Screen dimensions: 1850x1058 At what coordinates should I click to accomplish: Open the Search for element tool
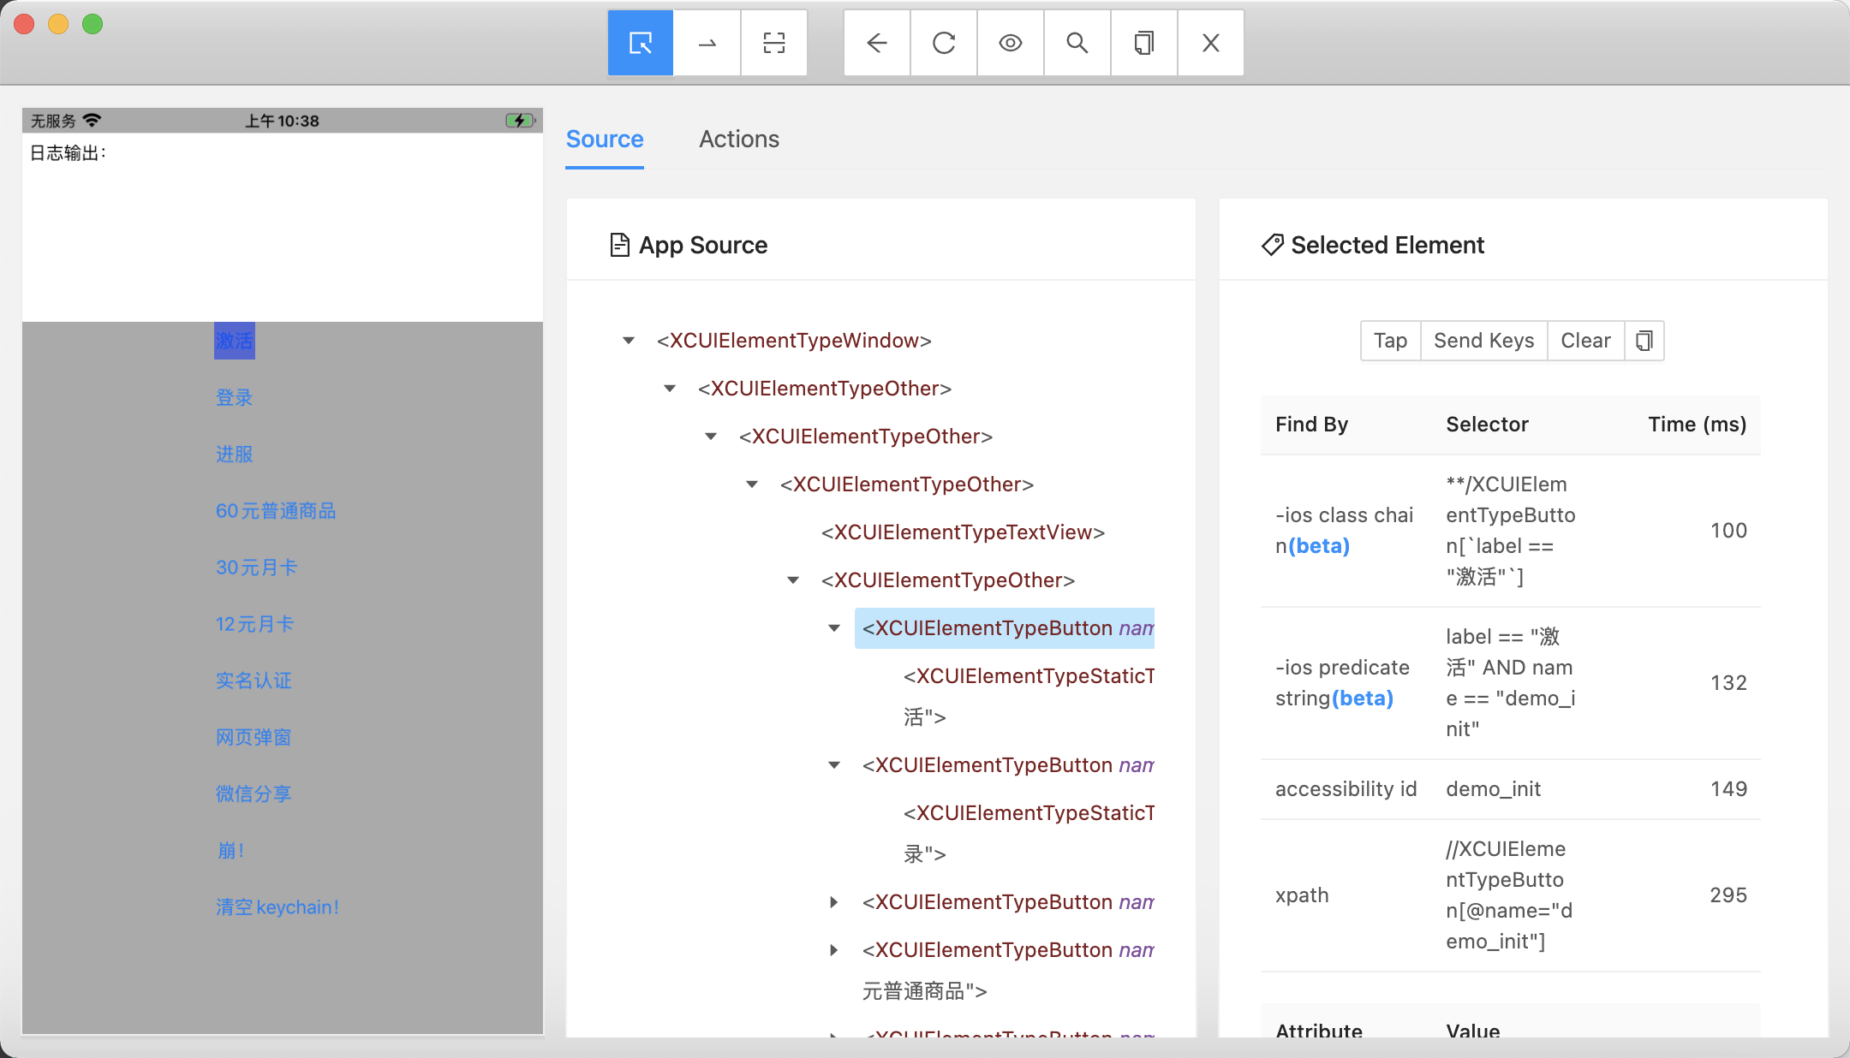click(x=1077, y=43)
